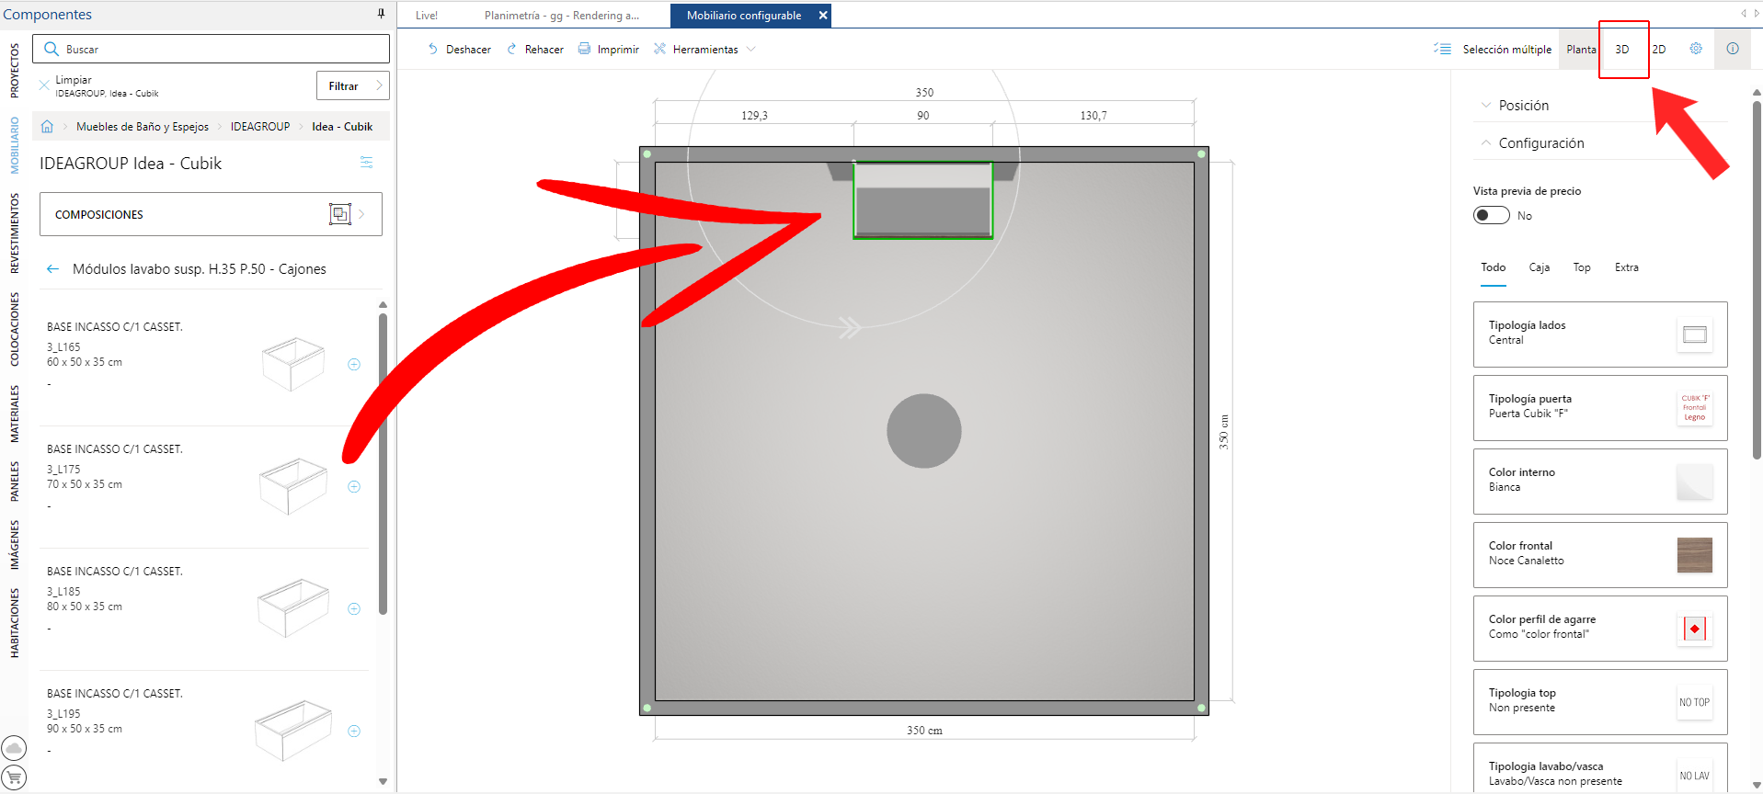Open the Composiciones layout icon

[x=340, y=214]
